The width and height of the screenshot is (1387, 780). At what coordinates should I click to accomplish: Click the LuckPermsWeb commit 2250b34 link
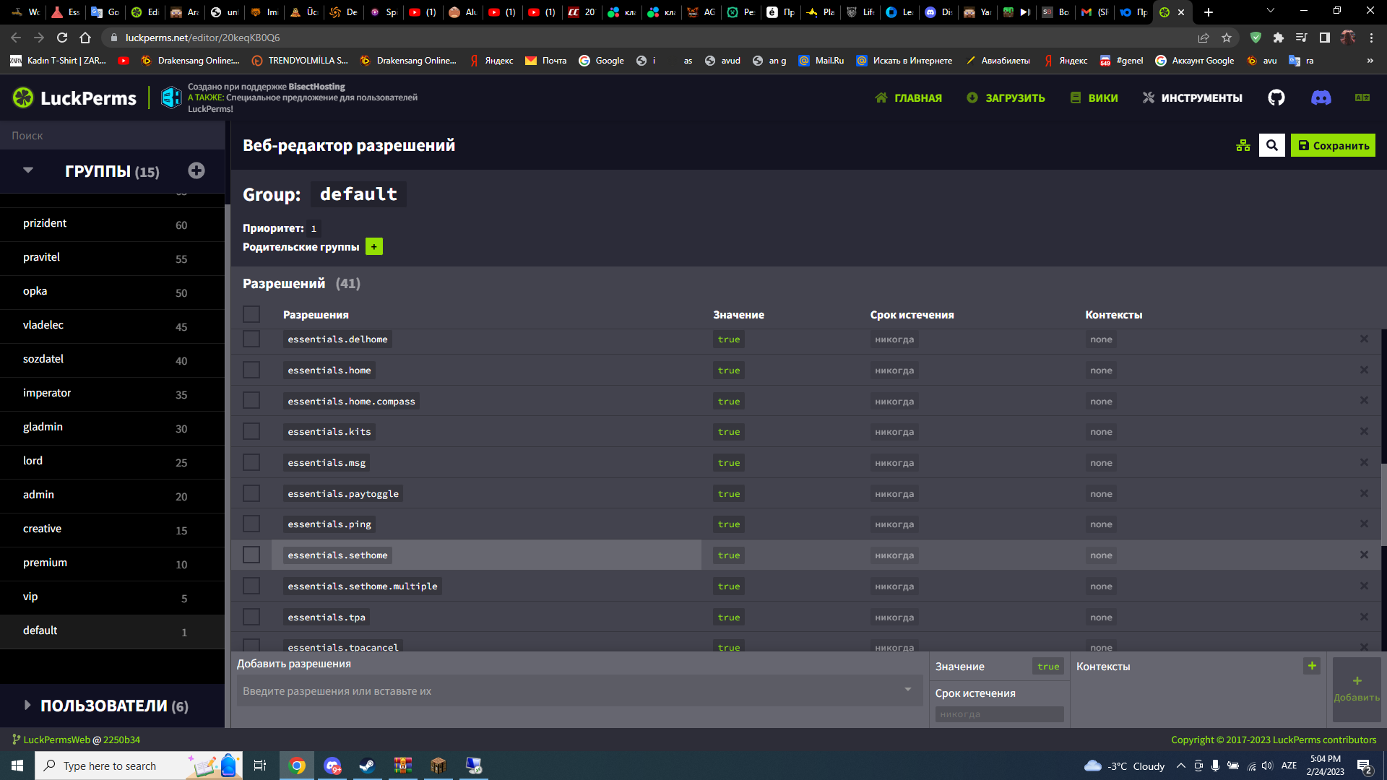pos(121,740)
